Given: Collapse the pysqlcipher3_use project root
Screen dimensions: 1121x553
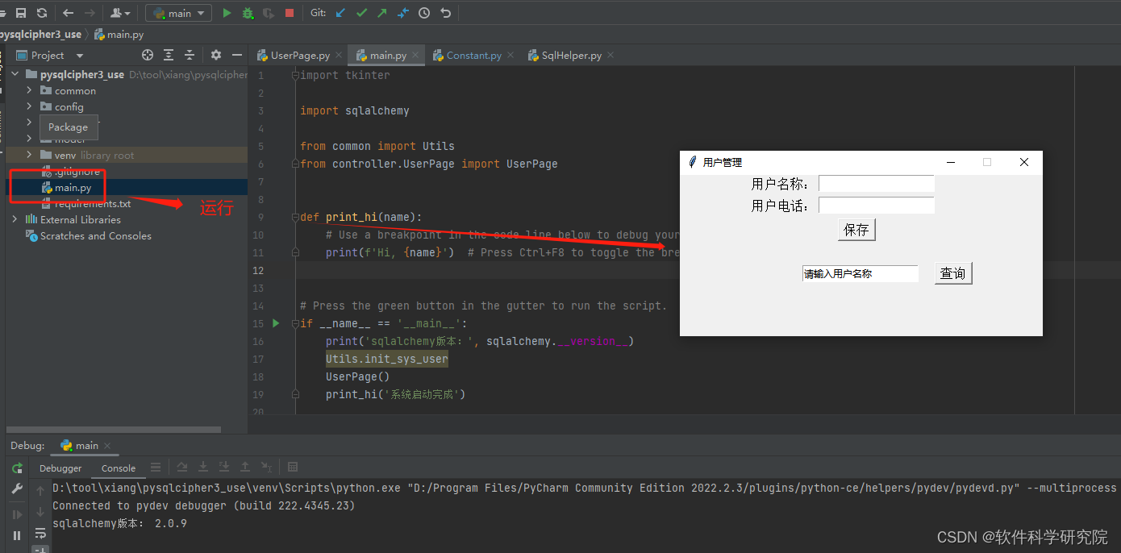Looking at the screenshot, I should [15, 74].
